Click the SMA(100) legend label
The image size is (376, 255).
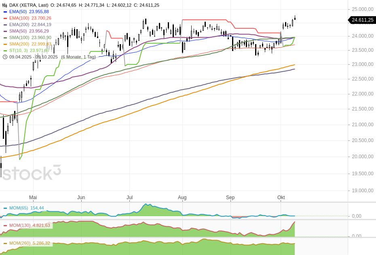(x=20, y=38)
